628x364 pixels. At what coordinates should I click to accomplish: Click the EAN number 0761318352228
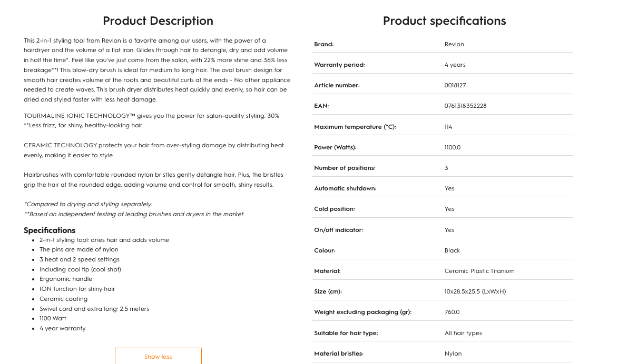coord(465,106)
